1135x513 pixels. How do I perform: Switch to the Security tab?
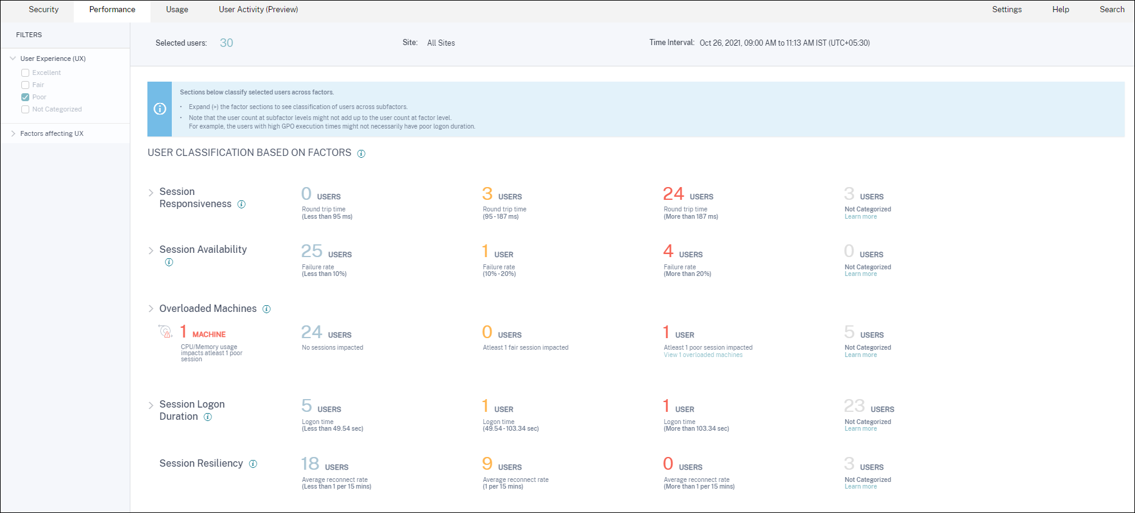(44, 10)
